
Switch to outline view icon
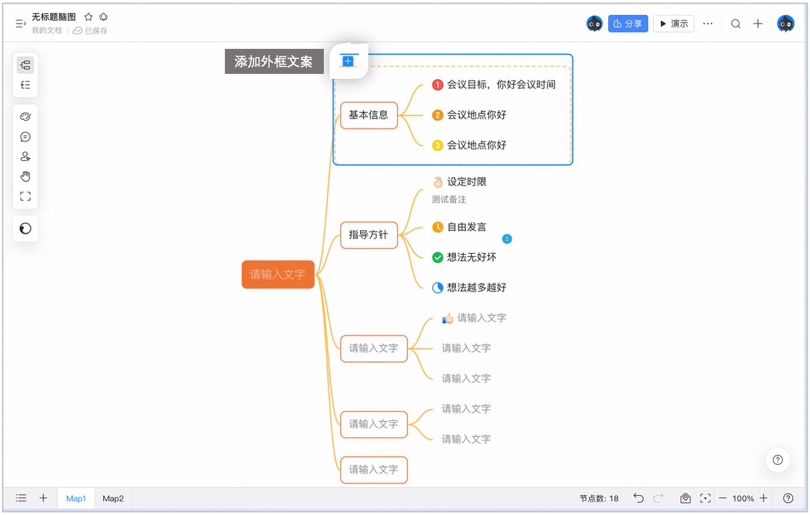[25, 85]
